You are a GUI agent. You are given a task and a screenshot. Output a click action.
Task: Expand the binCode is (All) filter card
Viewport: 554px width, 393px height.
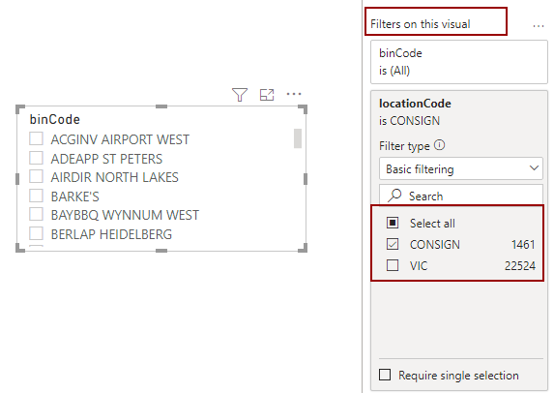point(459,62)
